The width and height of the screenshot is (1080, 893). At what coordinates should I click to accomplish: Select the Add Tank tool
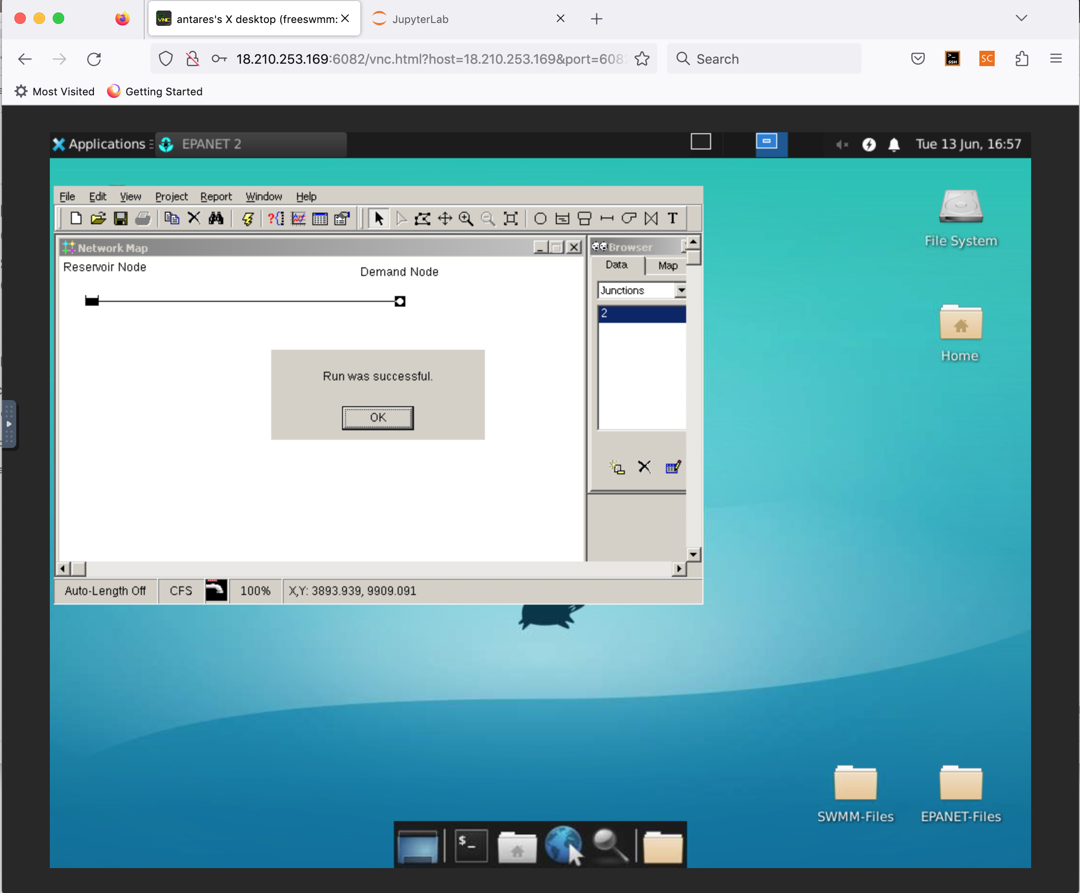584,218
